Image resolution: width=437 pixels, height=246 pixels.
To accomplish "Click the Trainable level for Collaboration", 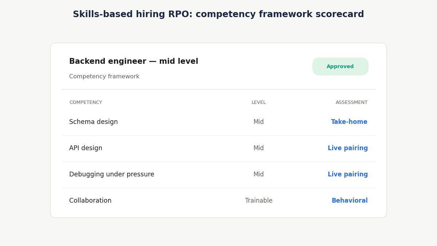I will 259,201.
